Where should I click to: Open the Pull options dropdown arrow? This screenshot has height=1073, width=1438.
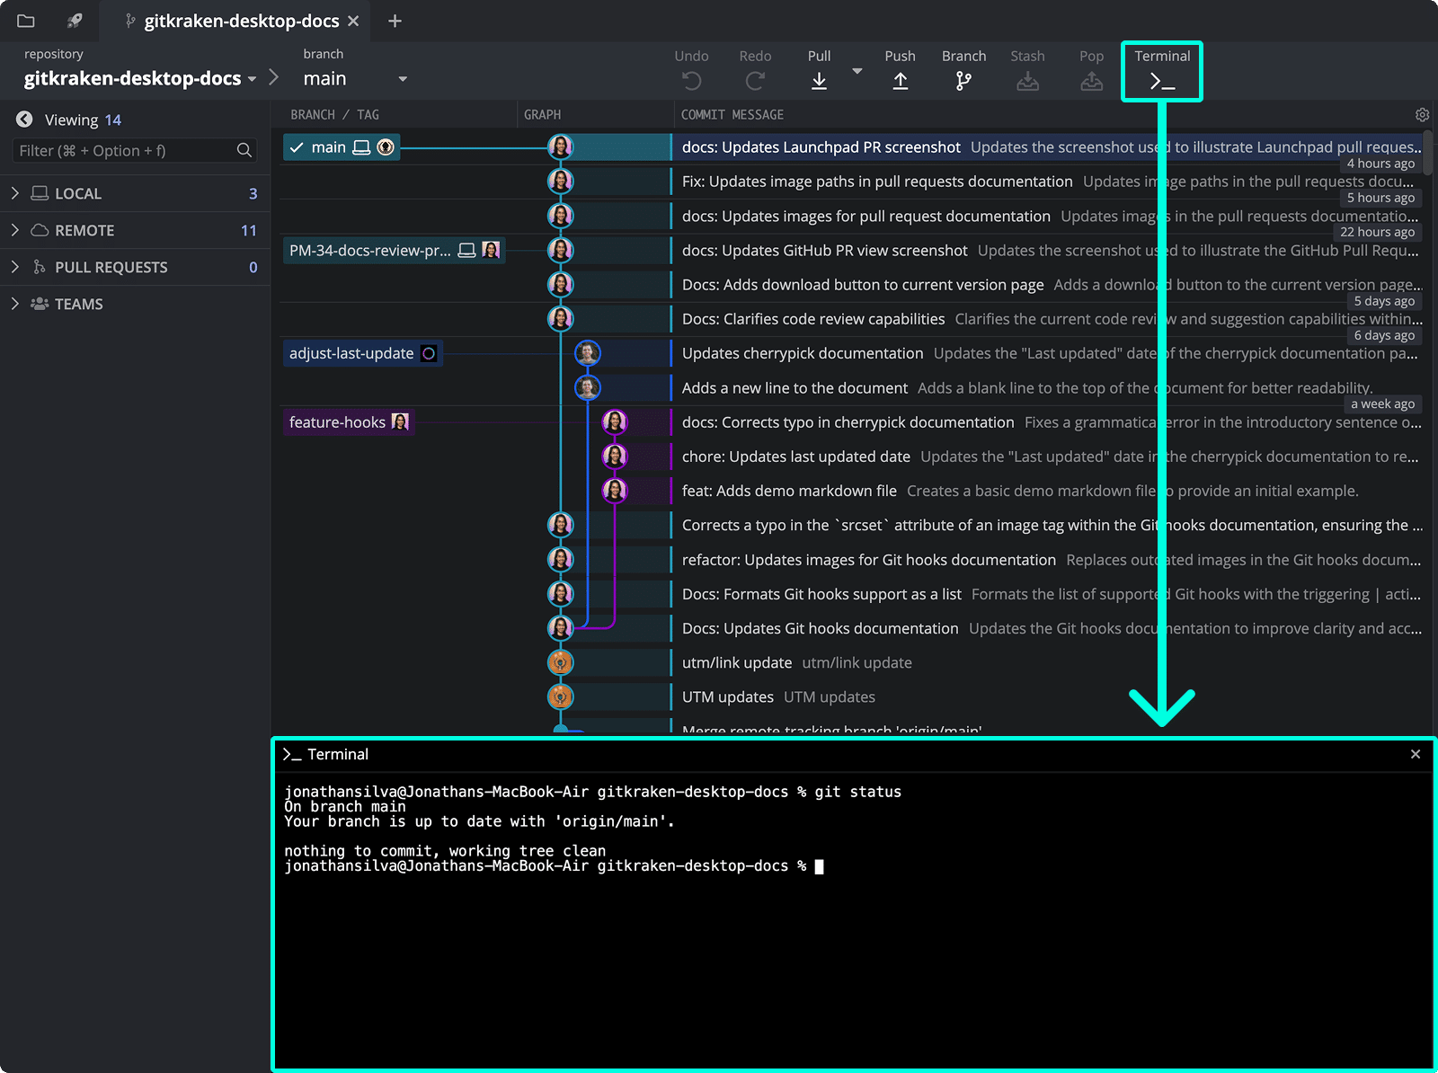[857, 72]
